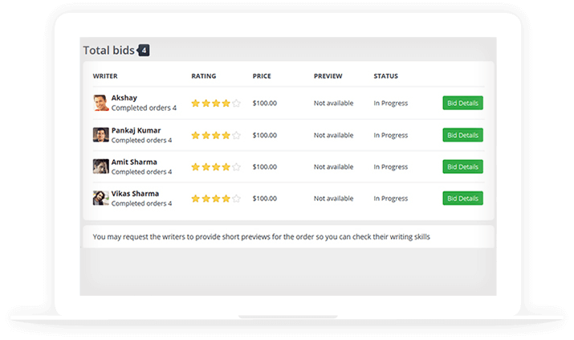Viewport: 574px width, 340px height.
Task: Click the STATUS column header
Action: [x=386, y=76]
